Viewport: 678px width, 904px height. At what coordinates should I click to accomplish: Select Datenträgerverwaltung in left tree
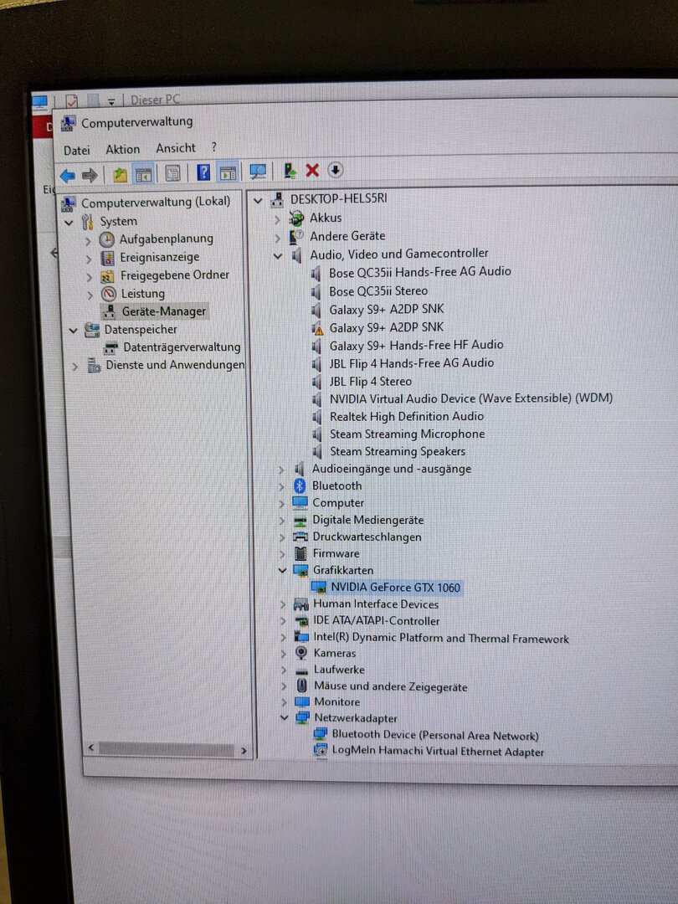pos(182,347)
